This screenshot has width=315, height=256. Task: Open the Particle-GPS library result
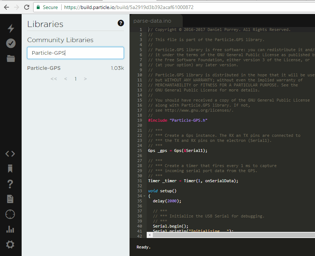pos(44,68)
